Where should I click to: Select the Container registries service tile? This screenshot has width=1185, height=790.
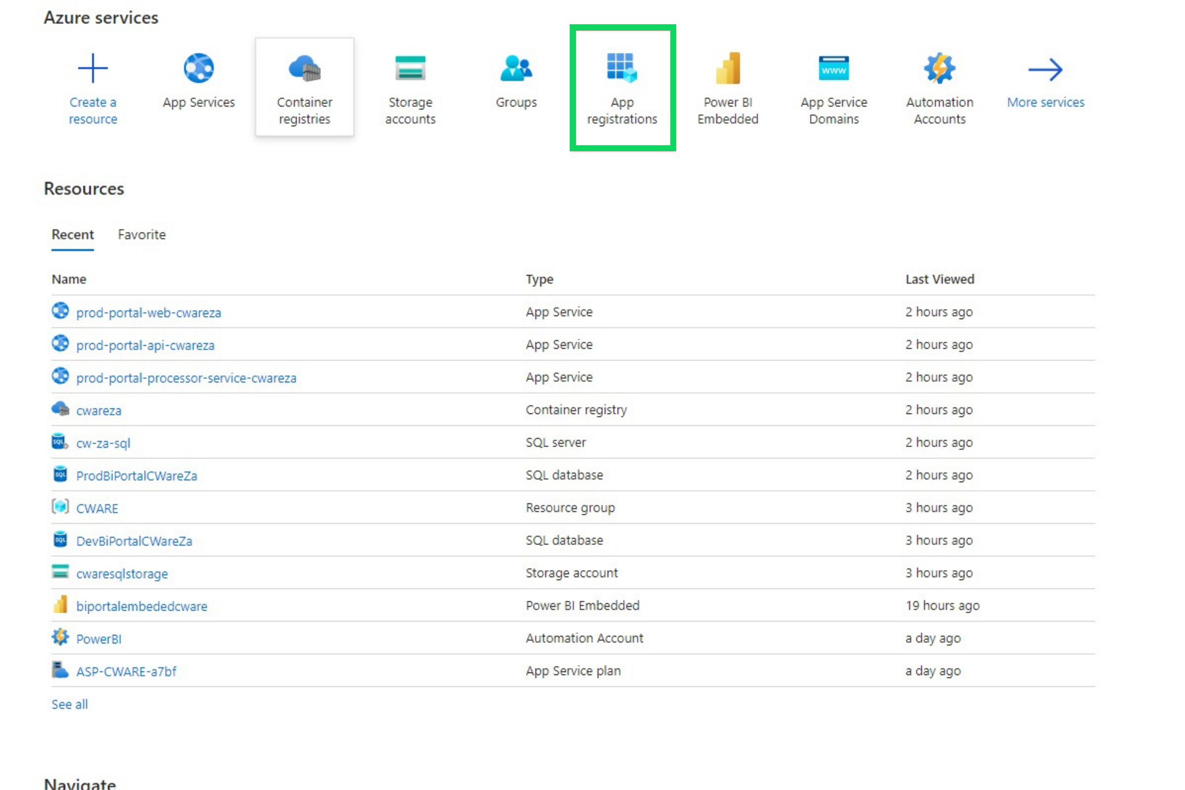[304, 87]
